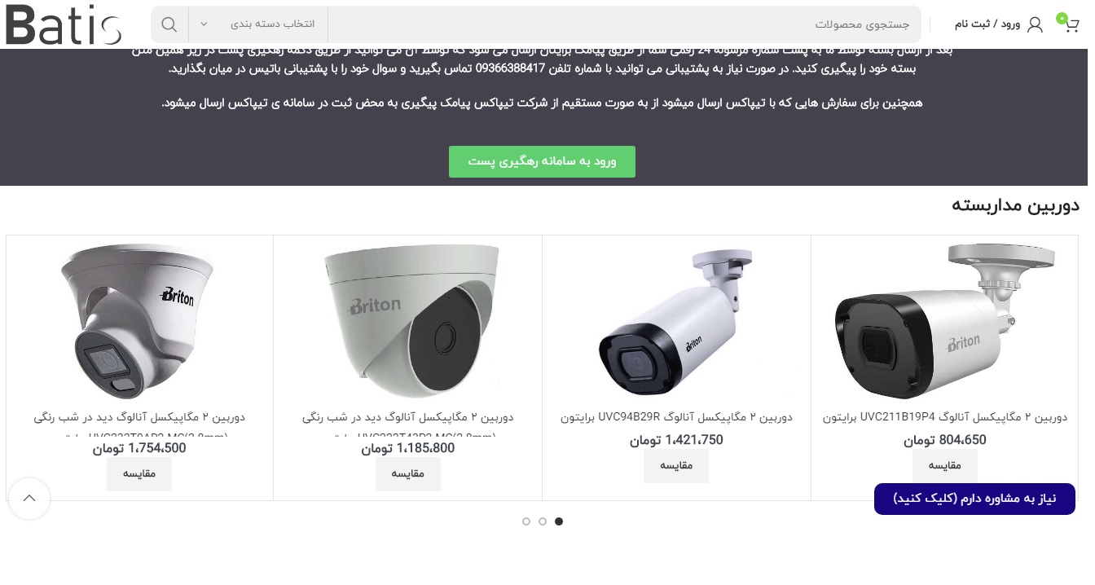Screen dimensions: 1095x585
Task: Click مقایسه under the 1,185,800 toman camera
Action: [408, 474]
